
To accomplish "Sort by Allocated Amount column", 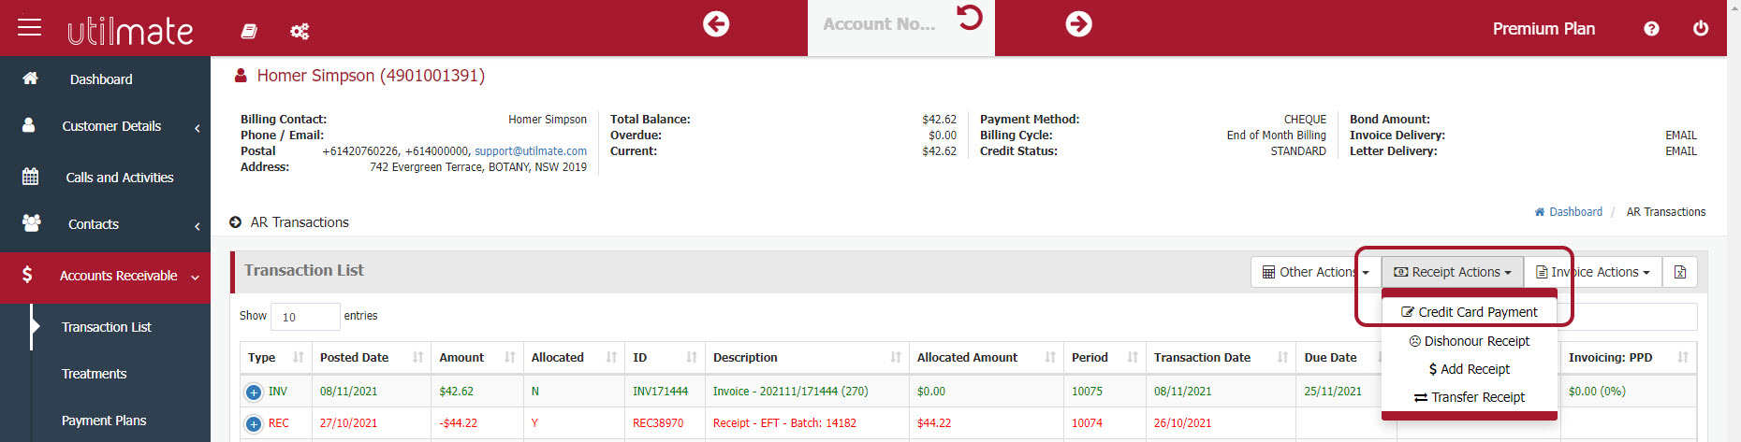I will point(986,358).
